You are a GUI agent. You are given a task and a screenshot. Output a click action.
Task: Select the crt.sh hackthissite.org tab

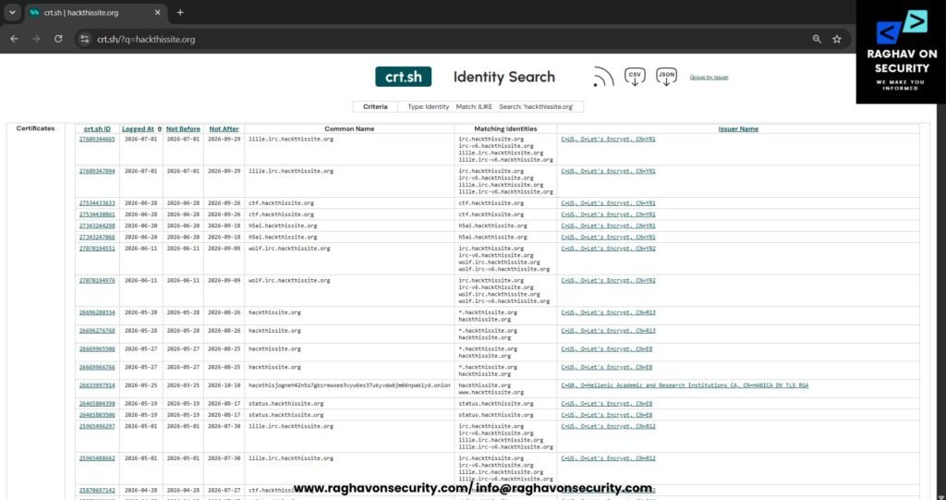click(x=95, y=13)
